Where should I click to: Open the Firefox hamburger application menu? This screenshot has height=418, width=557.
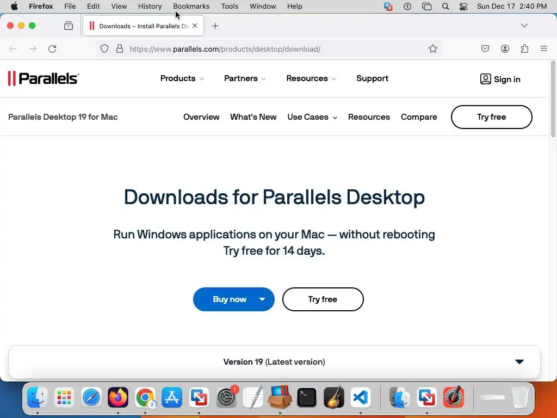click(x=543, y=48)
